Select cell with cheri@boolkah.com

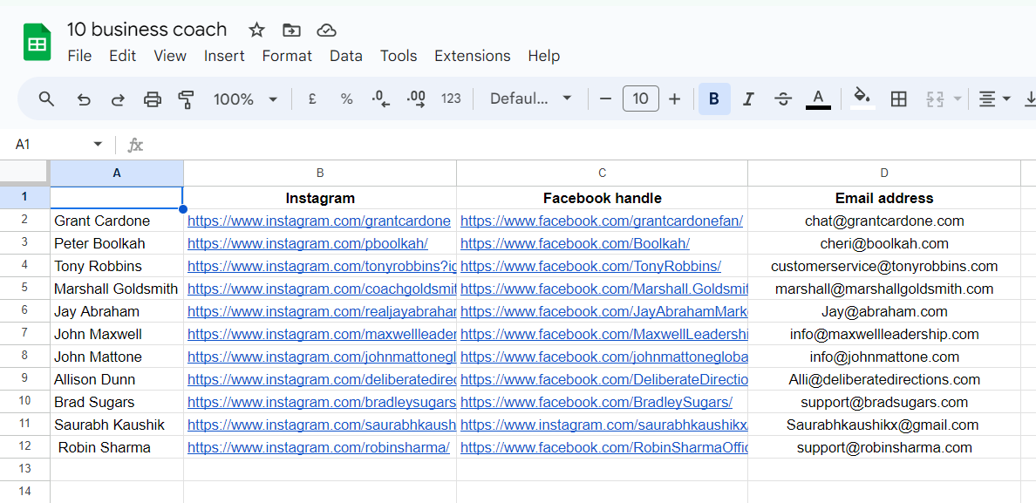[884, 243]
